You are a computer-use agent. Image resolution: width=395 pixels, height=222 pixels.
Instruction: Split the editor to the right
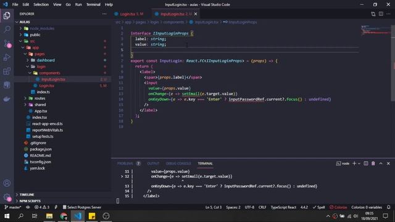(381, 14)
